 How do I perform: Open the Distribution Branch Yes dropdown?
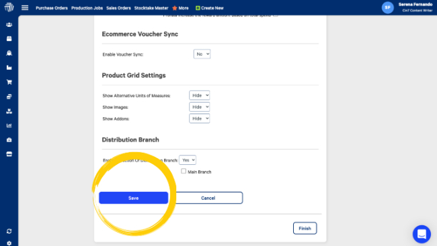tap(188, 160)
